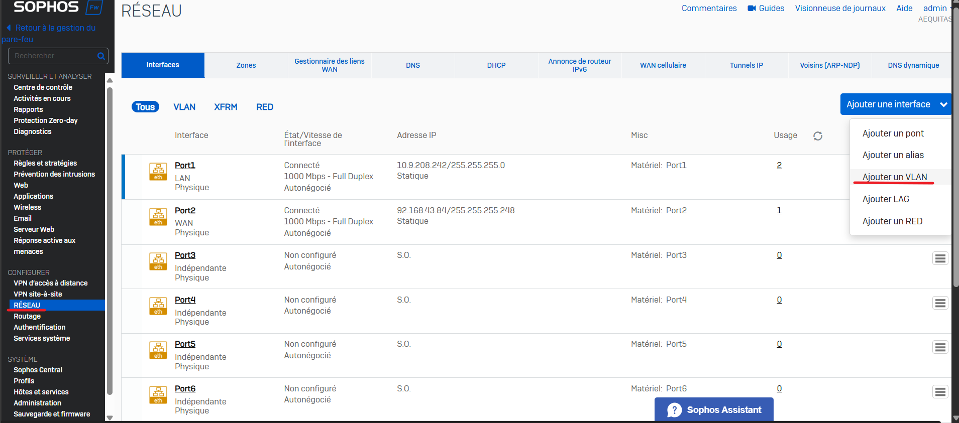Expand the Ajouter une interface dropdown

[896, 104]
